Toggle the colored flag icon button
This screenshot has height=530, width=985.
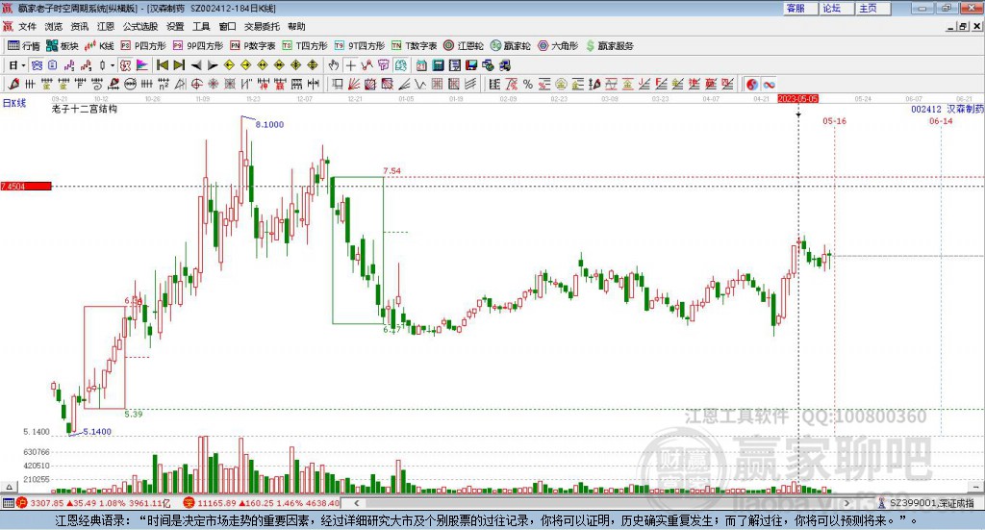(x=142, y=65)
